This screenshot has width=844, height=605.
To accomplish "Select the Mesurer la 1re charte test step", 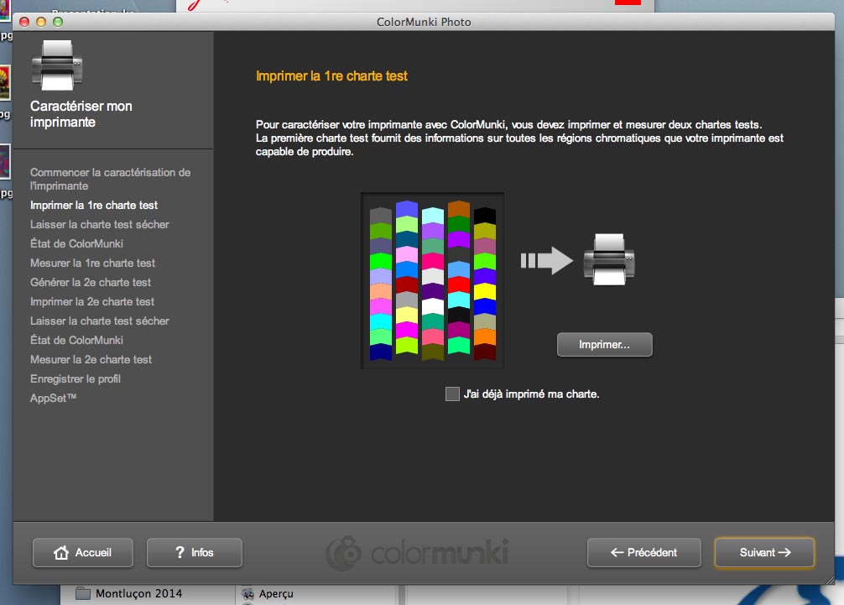I will point(92,263).
